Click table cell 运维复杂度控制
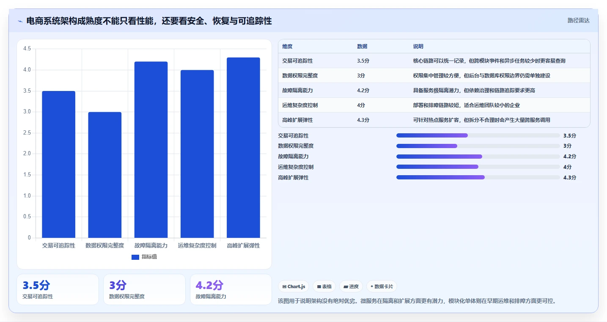Screen dimensions: 607x322 point(300,105)
